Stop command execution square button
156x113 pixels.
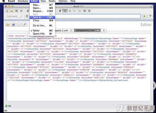click(x=27, y=16)
